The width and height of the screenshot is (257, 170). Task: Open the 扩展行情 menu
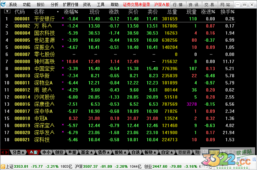[x=71, y=5]
